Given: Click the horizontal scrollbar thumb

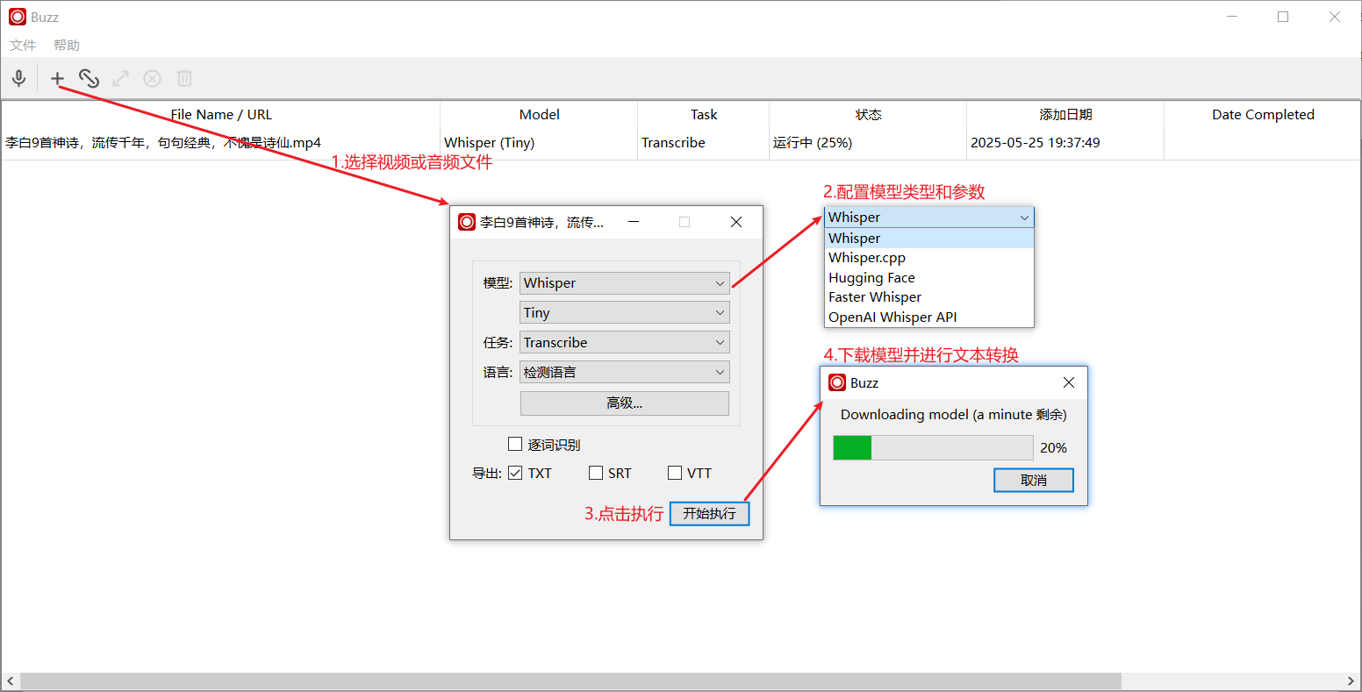Looking at the screenshot, I should [570, 681].
